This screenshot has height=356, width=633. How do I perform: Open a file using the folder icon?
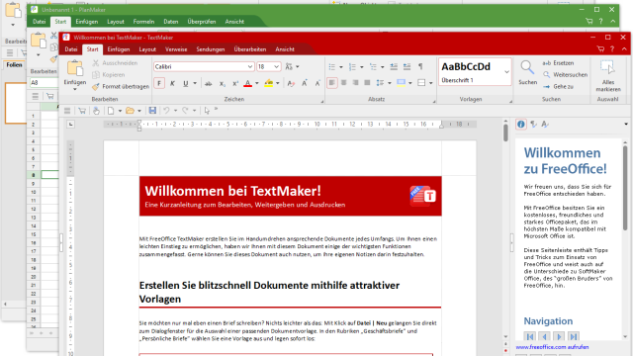(130, 111)
